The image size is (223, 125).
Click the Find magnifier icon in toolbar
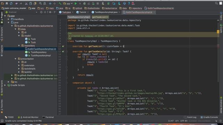tap(40, 3)
